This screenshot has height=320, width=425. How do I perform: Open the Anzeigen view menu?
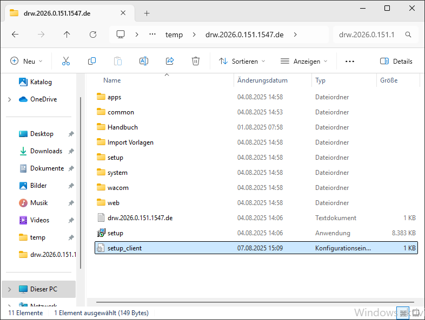coord(304,61)
